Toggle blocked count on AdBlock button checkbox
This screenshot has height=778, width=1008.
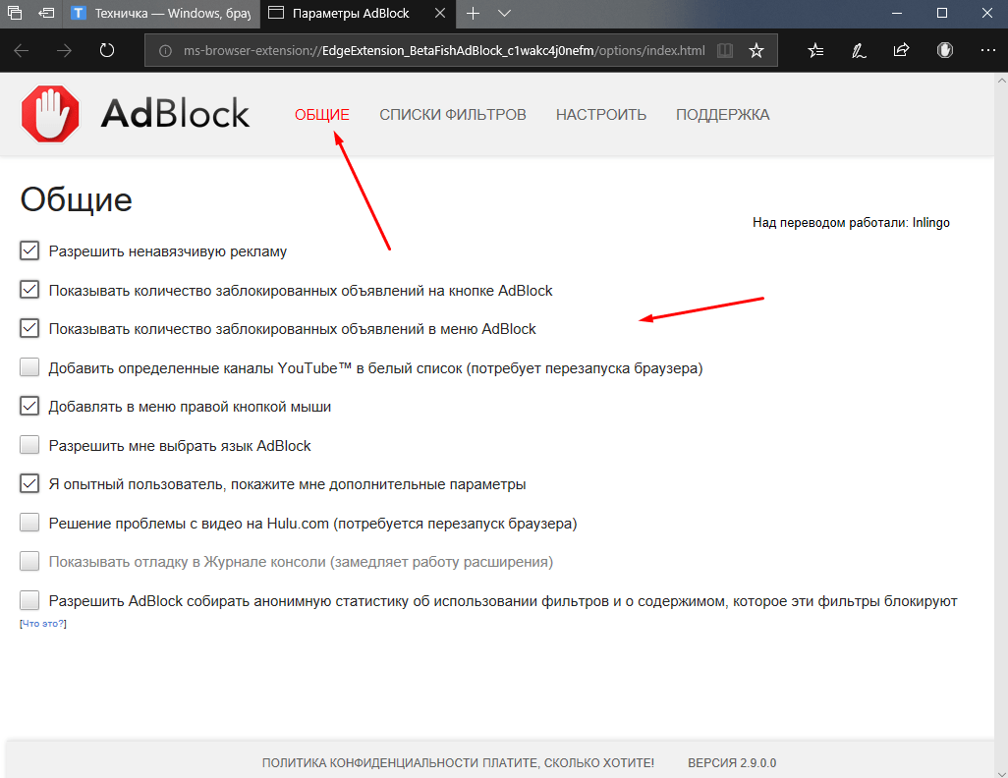[29, 290]
